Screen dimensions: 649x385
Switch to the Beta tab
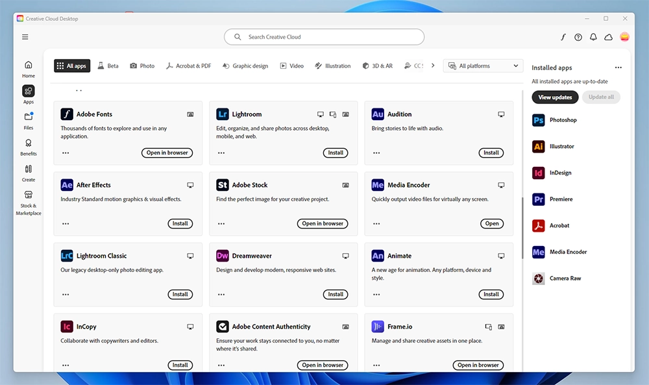[108, 66]
